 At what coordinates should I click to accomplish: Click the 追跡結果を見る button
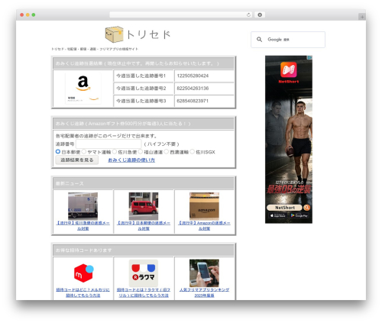77,160
